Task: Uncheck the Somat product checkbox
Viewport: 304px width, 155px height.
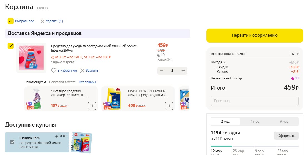Action: pyautogui.click(x=11, y=46)
